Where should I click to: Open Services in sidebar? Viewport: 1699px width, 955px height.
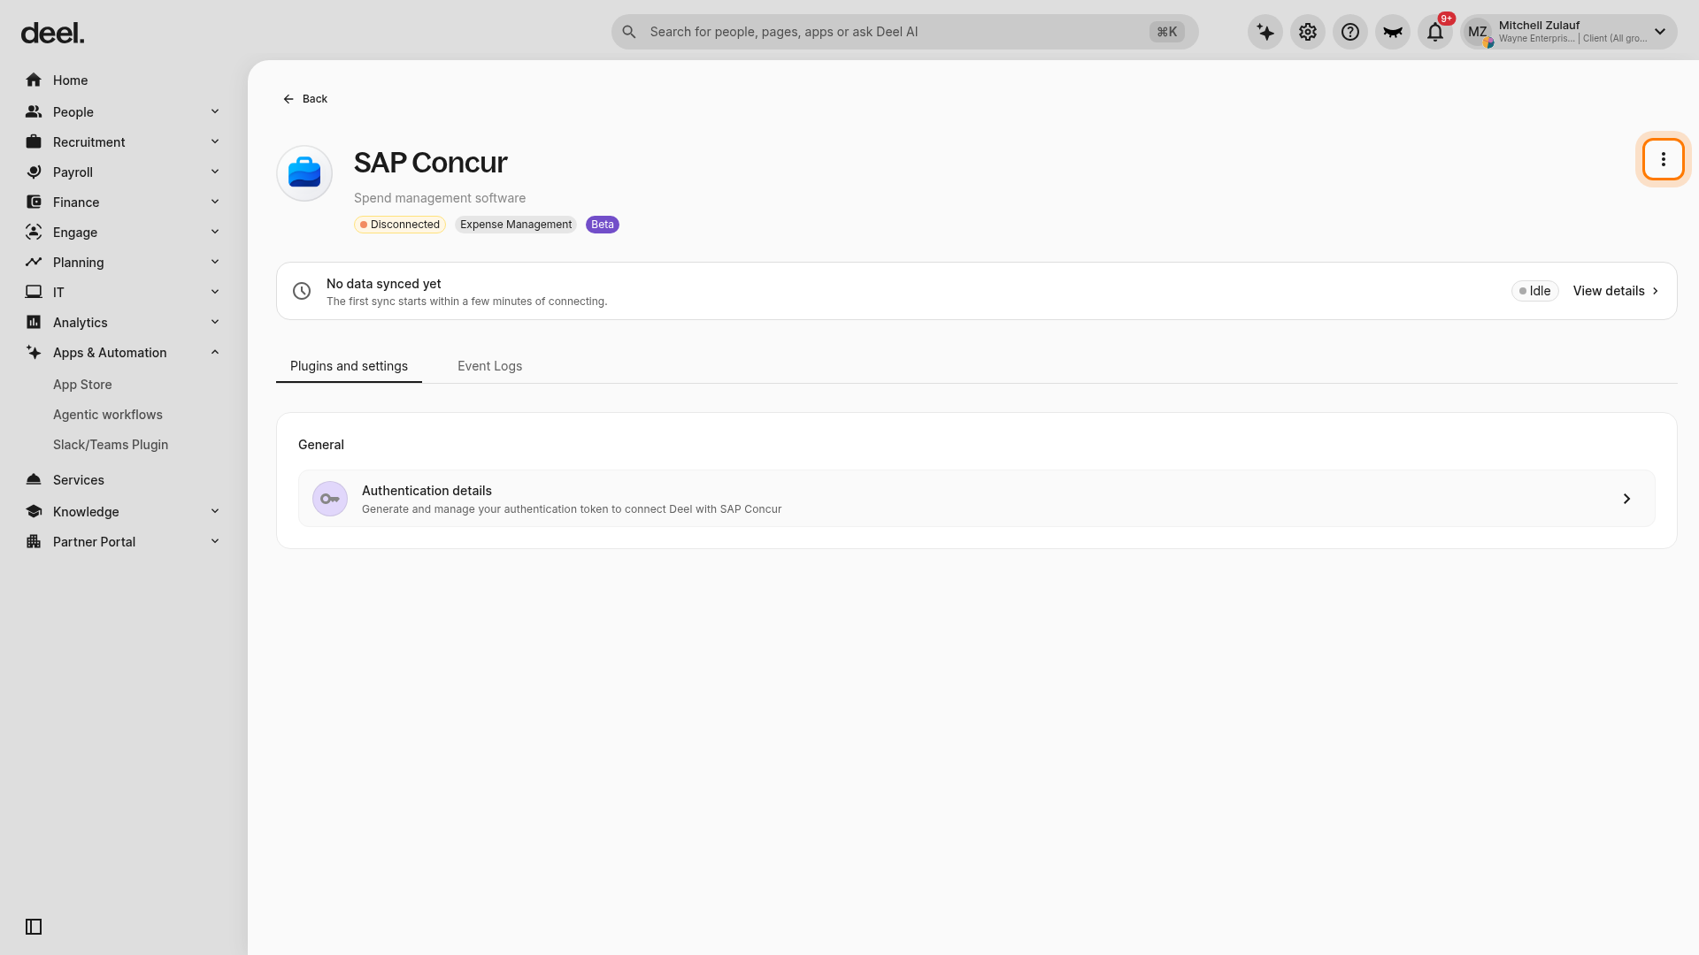pyautogui.click(x=79, y=480)
